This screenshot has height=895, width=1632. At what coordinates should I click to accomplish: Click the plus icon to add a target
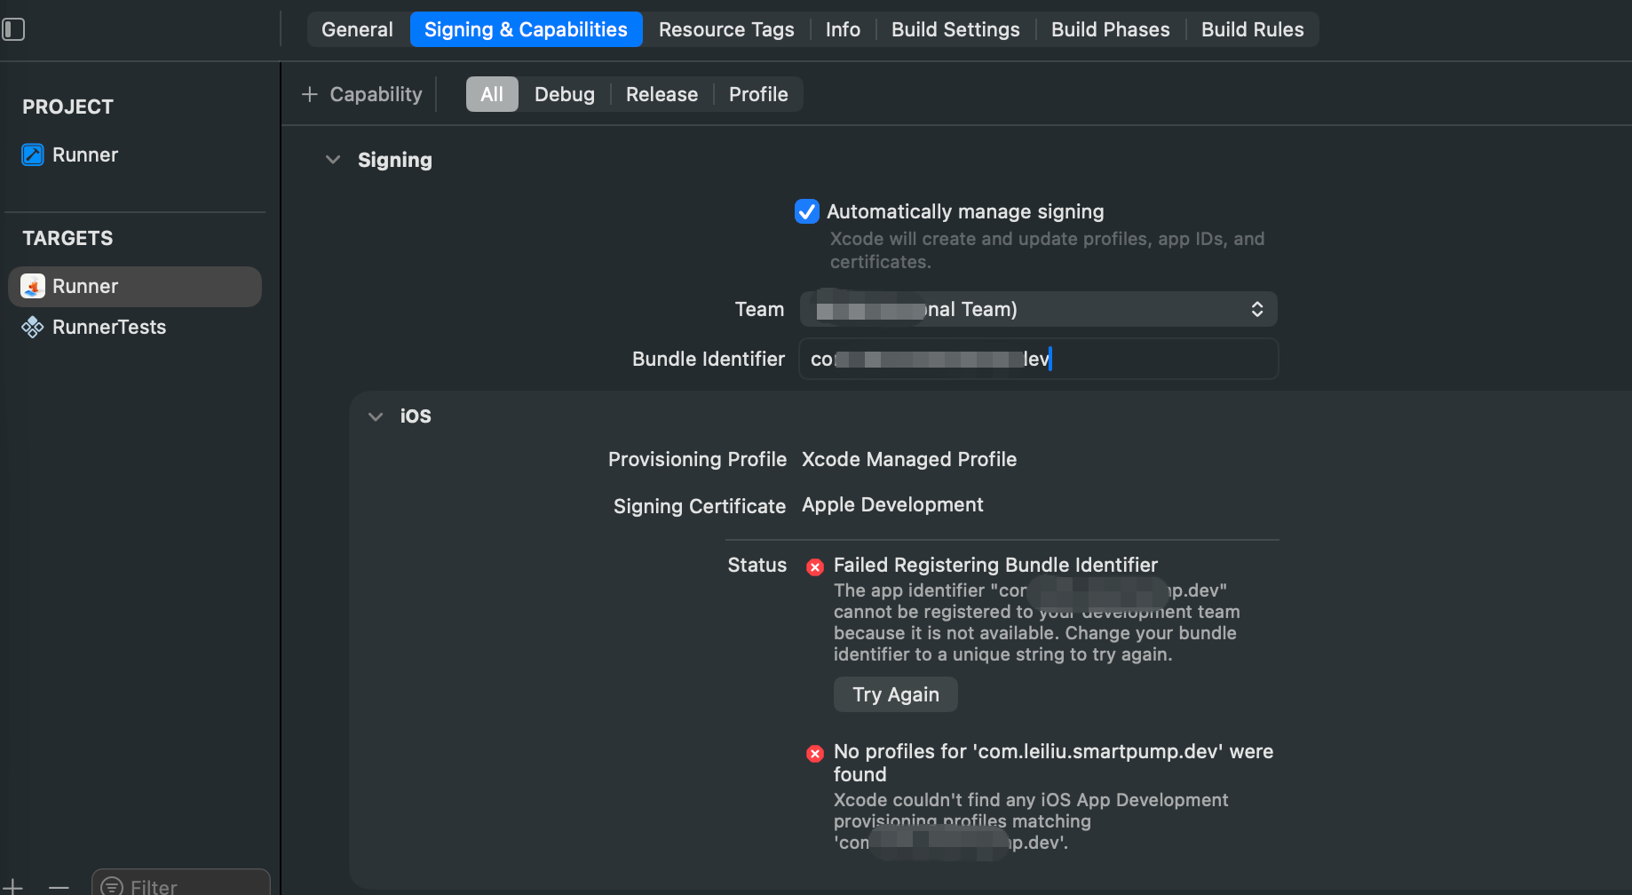pyautogui.click(x=12, y=886)
